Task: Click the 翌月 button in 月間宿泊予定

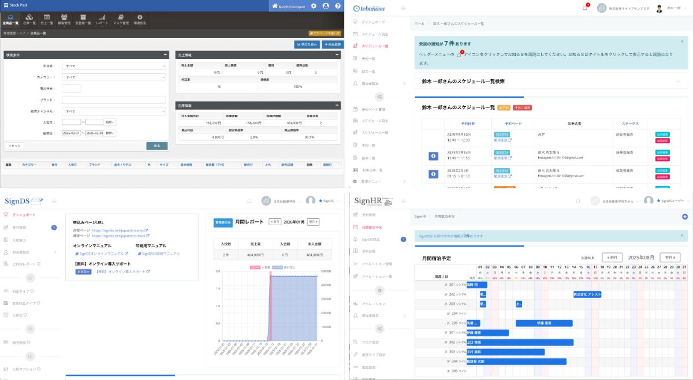Action: pyautogui.click(x=670, y=258)
